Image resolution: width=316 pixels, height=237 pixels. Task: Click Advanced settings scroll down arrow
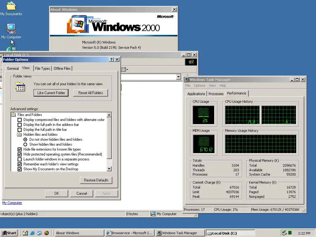tap(109, 169)
